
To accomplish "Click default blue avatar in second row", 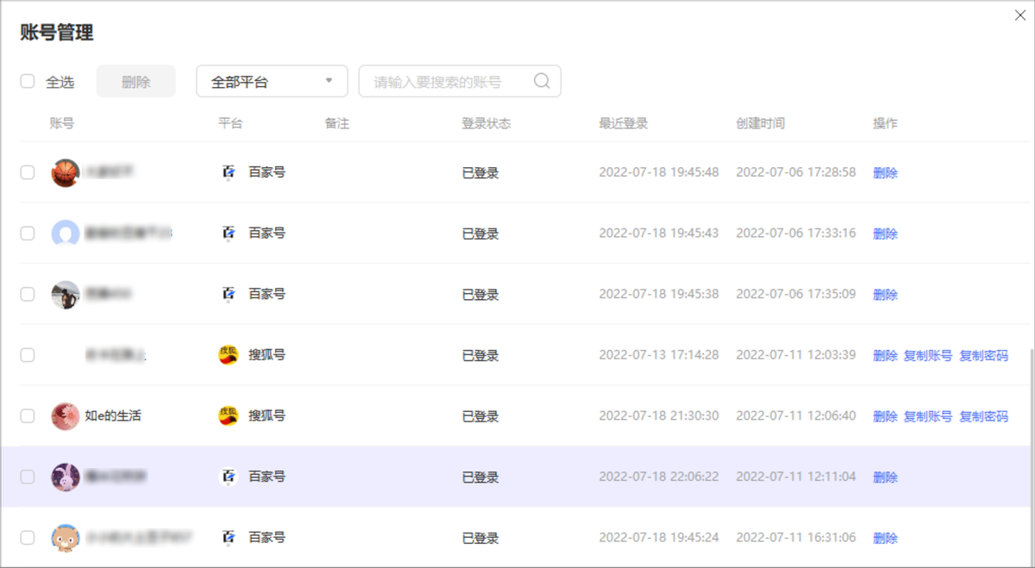I will point(66,234).
